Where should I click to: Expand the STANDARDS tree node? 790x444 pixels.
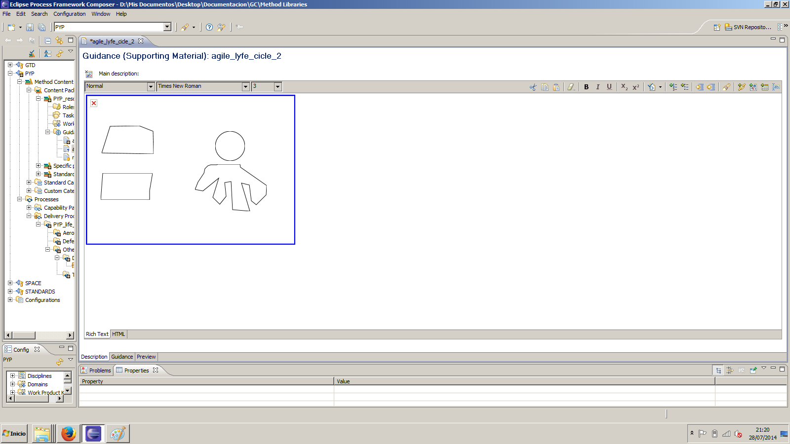coord(10,292)
